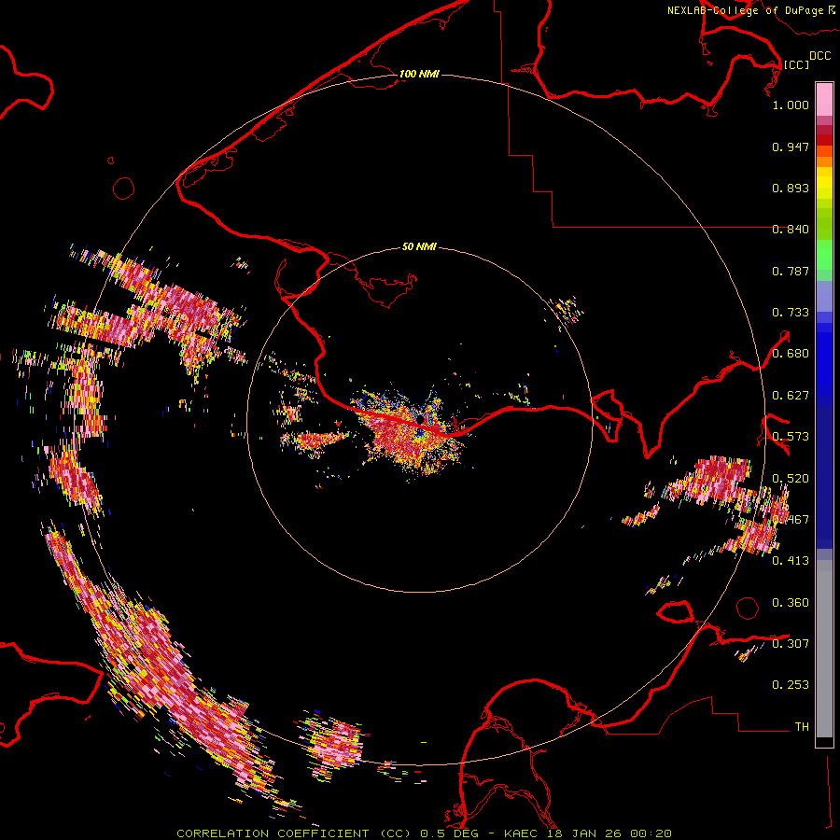This screenshot has height=840, width=840.
Task: Select the 0.253 legend value
Action: pos(791,685)
